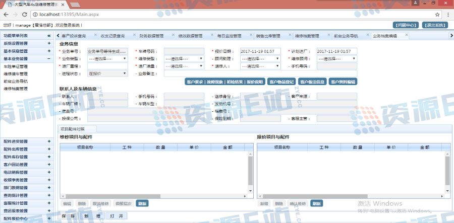The image size is (454, 223).
Task: Click the browser back arrow
Action: point(6,15)
